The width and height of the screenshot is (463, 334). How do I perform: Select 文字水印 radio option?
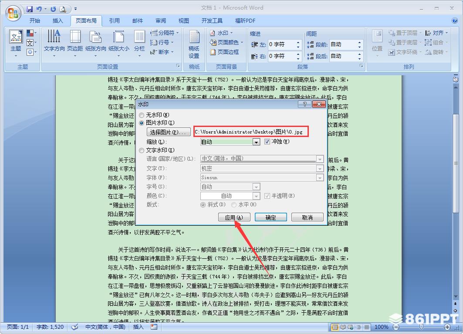coord(142,150)
